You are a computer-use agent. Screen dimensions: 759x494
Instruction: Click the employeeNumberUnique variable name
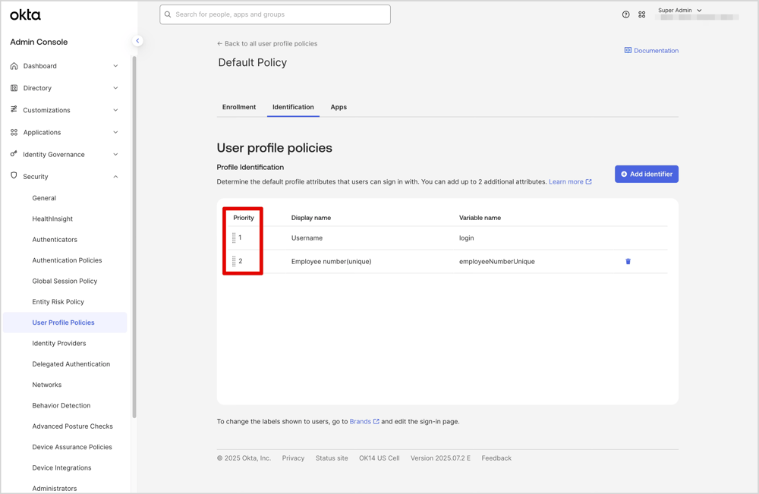click(x=496, y=261)
